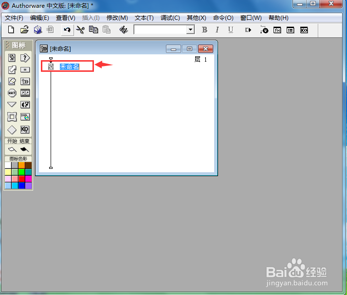Image resolution: width=347 pixels, height=295 pixels.
Task: Select the Digital Movie icon in palette
Action: click(x=25, y=93)
